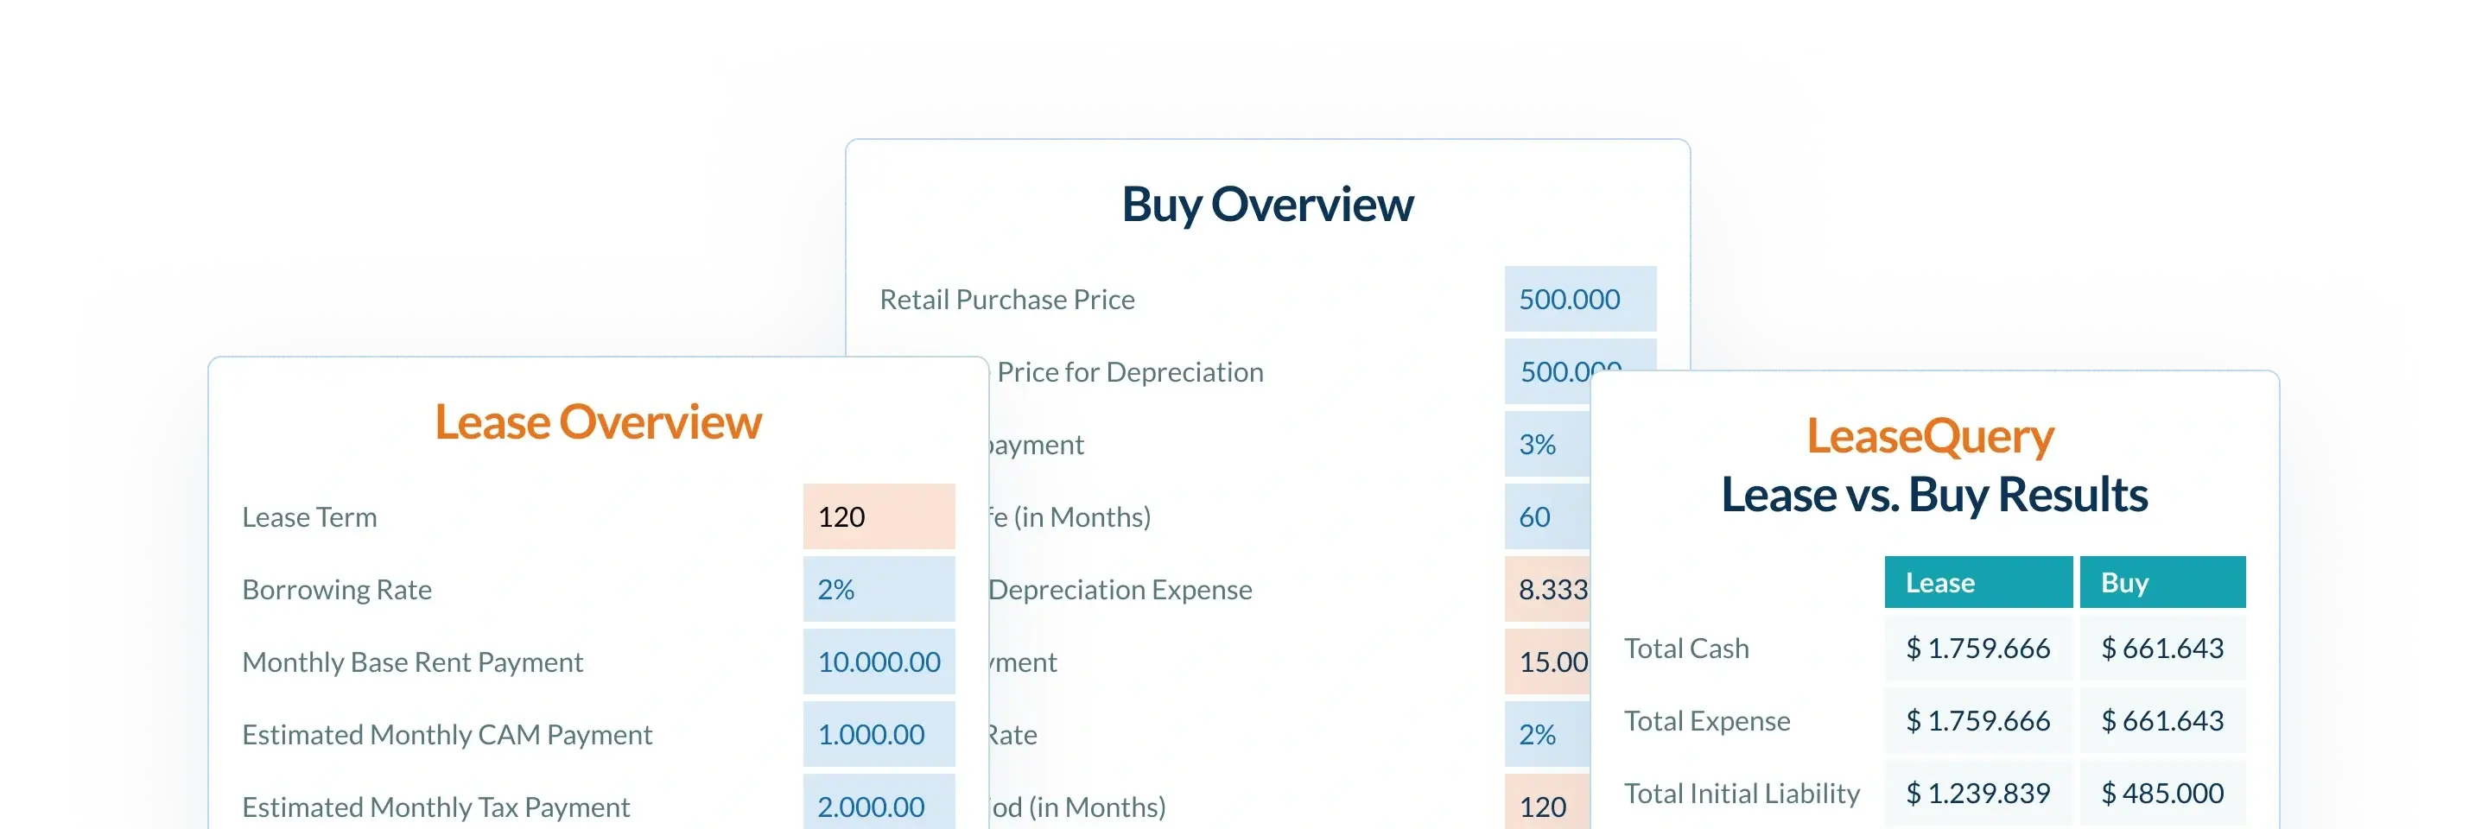Click the Lease column header in results table

pos(1977,582)
